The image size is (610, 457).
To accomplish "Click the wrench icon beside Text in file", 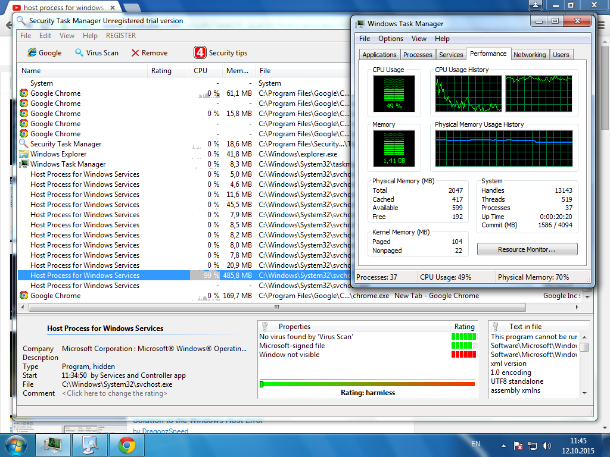I will [x=495, y=327].
